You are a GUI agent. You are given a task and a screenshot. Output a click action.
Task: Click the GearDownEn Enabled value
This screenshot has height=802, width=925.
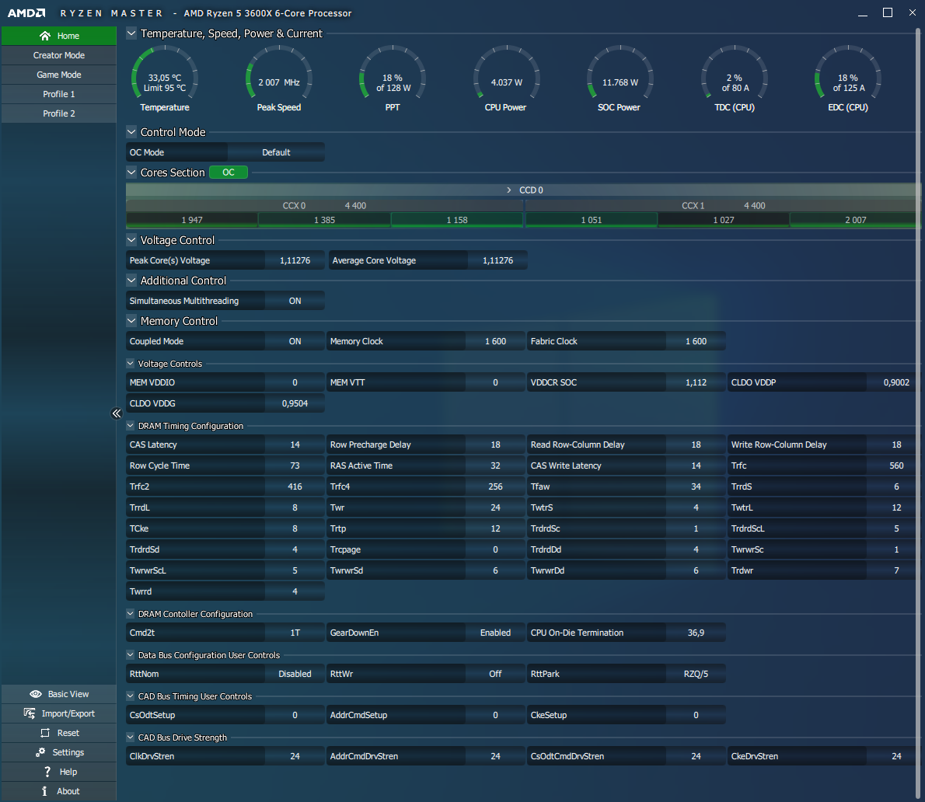(496, 633)
